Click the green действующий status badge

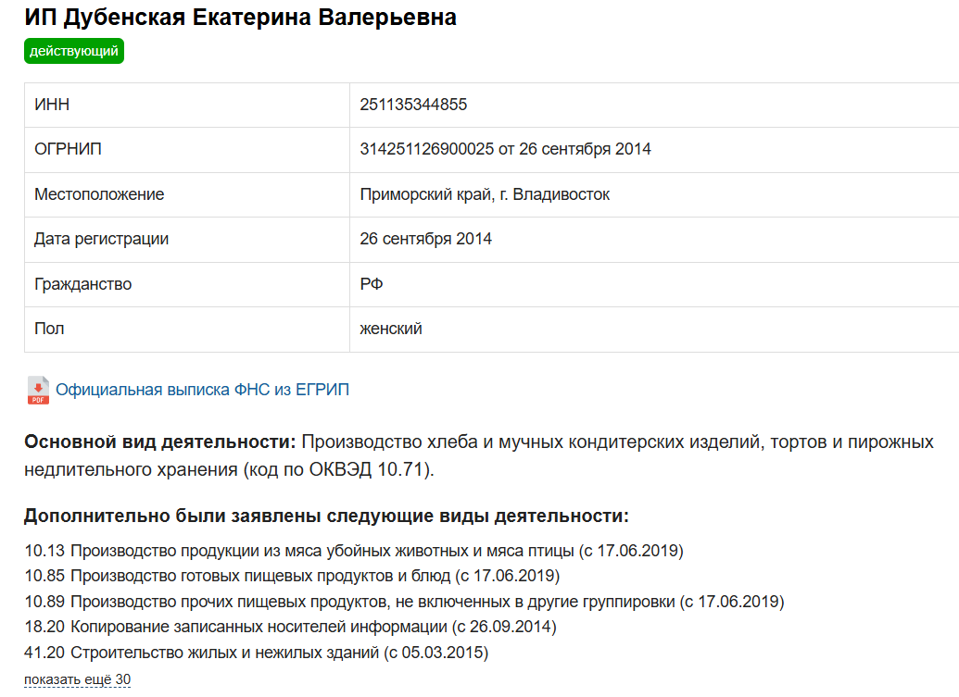(x=74, y=51)
